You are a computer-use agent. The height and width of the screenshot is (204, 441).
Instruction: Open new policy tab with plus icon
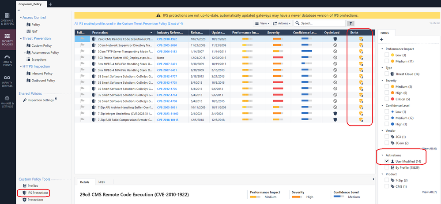coord(50,4)
